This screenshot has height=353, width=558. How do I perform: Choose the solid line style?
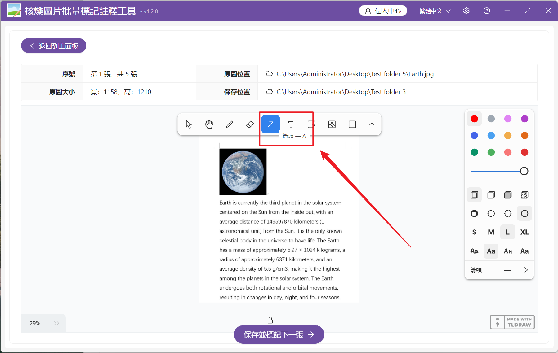coord(525,213)
